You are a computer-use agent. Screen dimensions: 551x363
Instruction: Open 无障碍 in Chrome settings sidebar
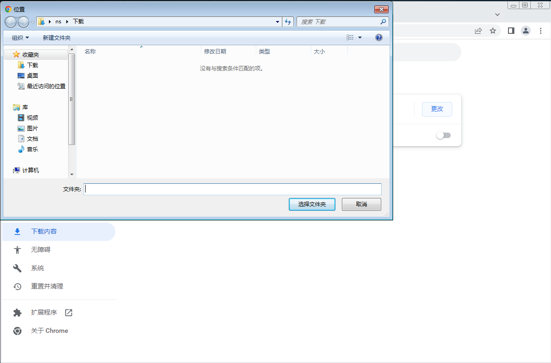(x=59, y=250)
